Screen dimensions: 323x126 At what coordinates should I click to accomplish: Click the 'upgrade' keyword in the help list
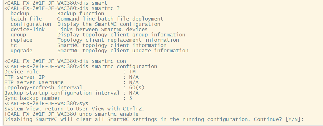pyautogui.click(x=21, y=50)
